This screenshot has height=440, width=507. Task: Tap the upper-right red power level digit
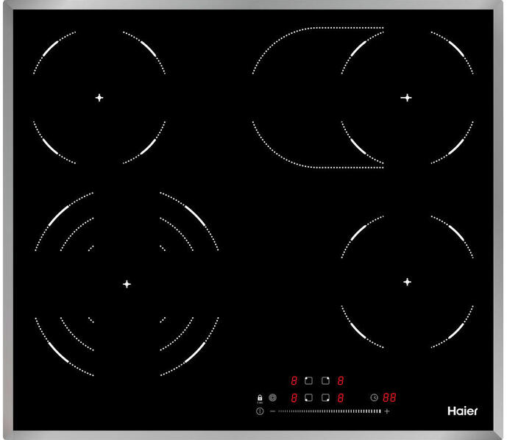(341, 381)
